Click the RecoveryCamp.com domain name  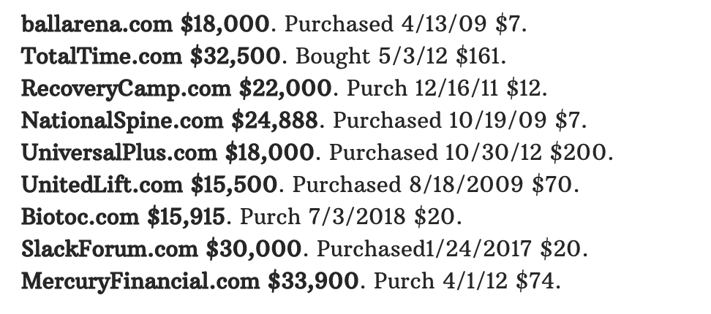126,88
